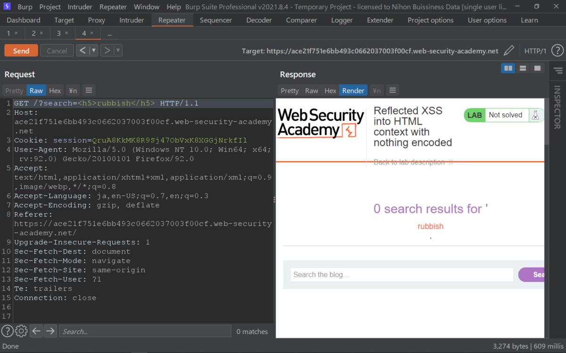The image size is (566, 353).
Task: Select top-bottom split layout icon
Action: tap(523, 68)
